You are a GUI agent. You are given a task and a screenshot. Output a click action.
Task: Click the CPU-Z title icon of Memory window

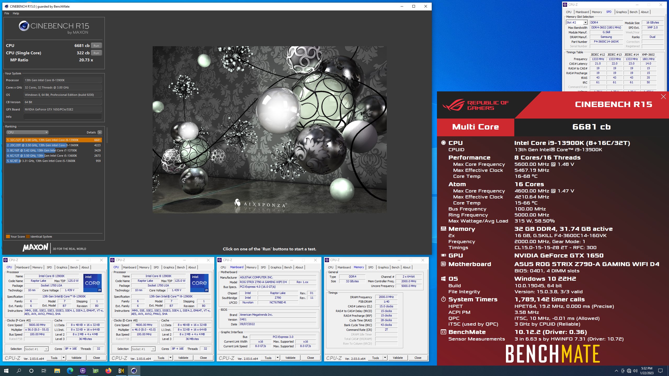[x=327, y=260]
